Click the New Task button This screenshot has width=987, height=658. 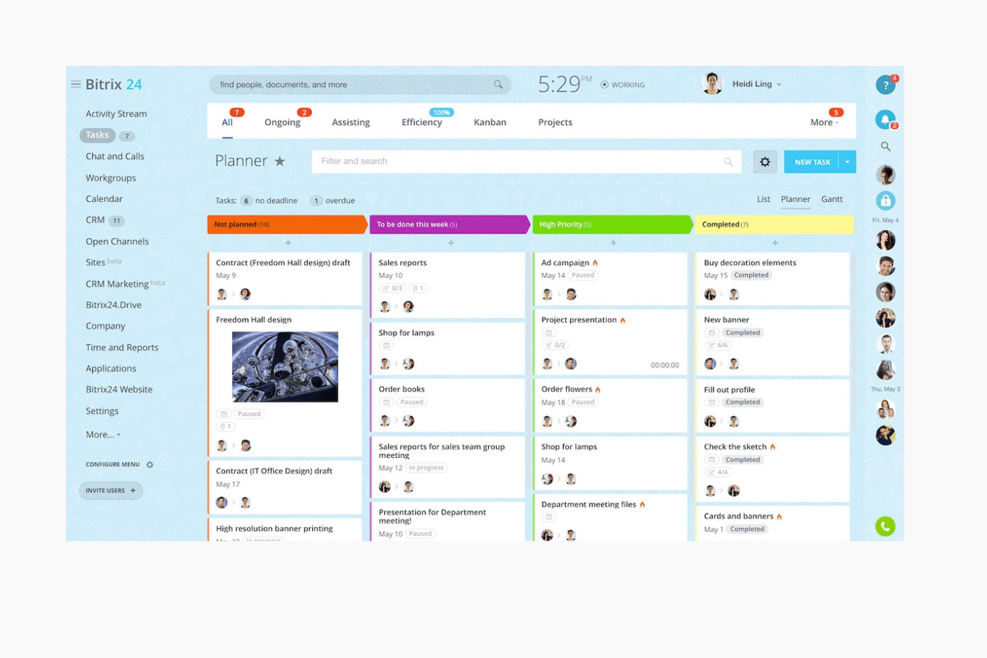click(812, 162)
